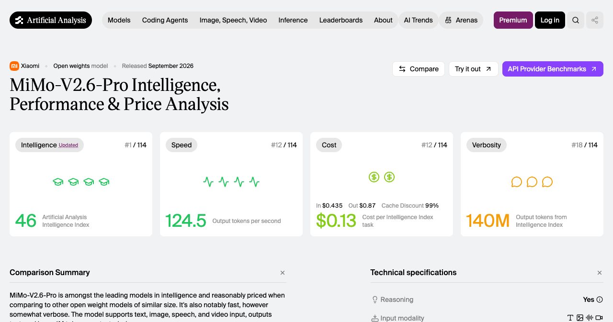Viewport: 613px width, 322px height.
Task: Open the Artificial Analysis home logo
Action: tap(51, 20)
